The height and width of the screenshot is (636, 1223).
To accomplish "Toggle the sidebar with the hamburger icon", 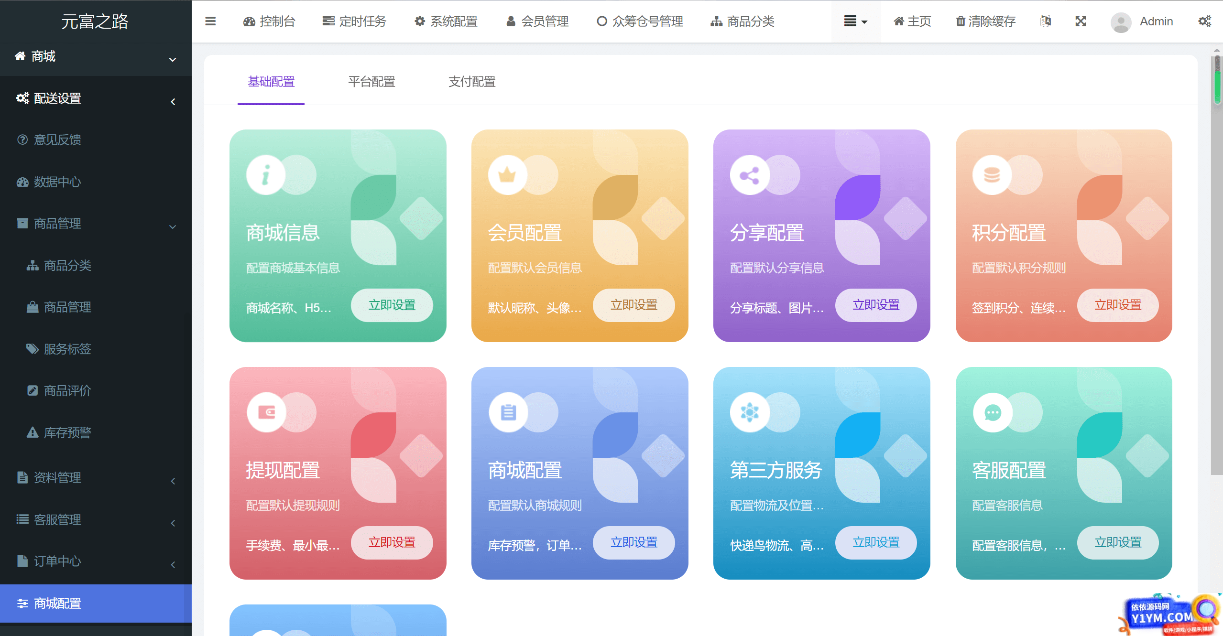I will pyautogui.click(x=210, y=21).
